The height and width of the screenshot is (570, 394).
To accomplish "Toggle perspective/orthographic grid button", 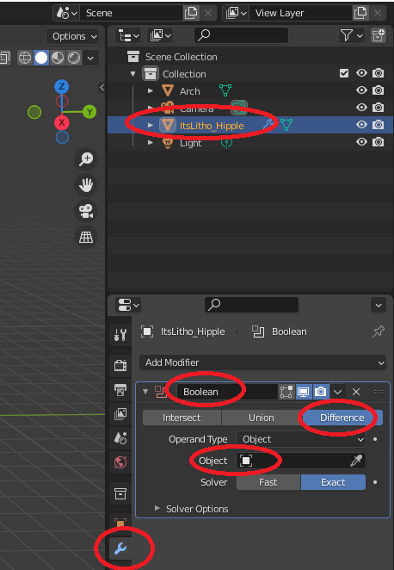I will point(86,238).
